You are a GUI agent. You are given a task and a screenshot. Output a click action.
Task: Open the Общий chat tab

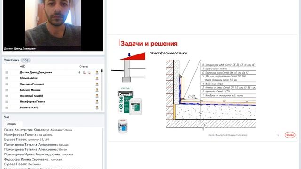(x=11, y=124)
